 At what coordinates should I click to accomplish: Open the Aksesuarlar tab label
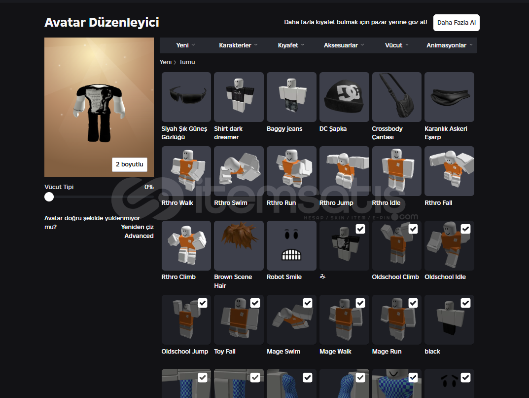click(341, 45)
